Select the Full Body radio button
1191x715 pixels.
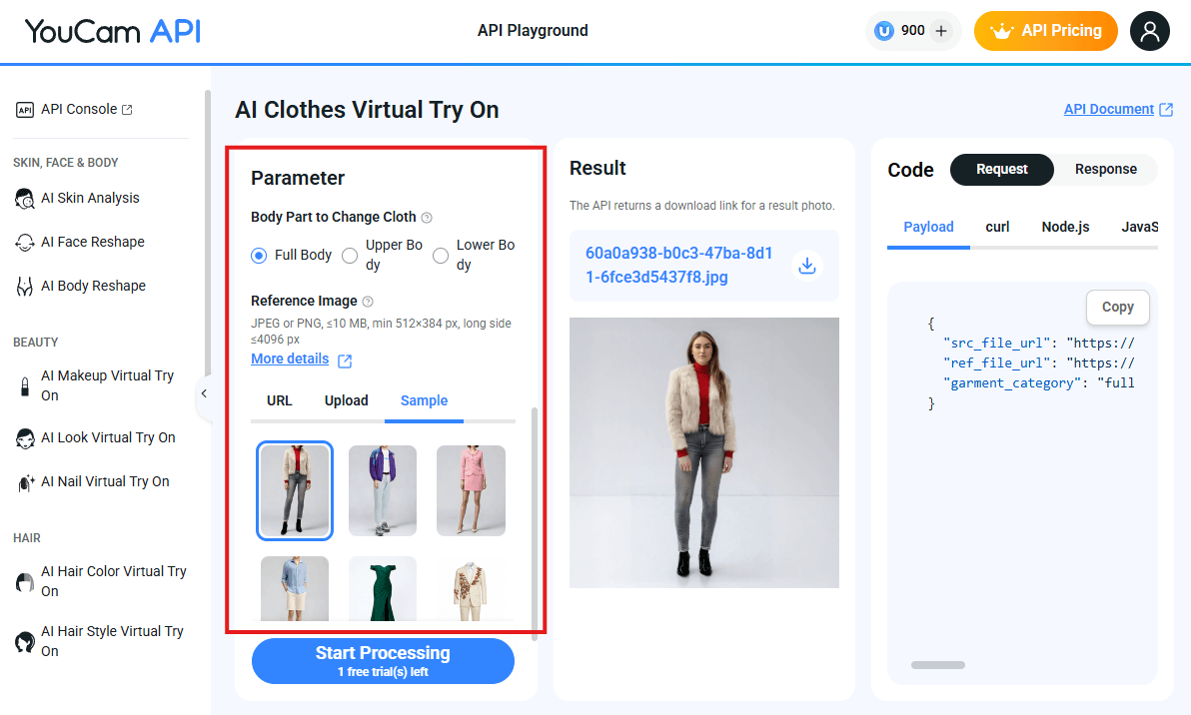pyautogui.click(x=260, y=256)
